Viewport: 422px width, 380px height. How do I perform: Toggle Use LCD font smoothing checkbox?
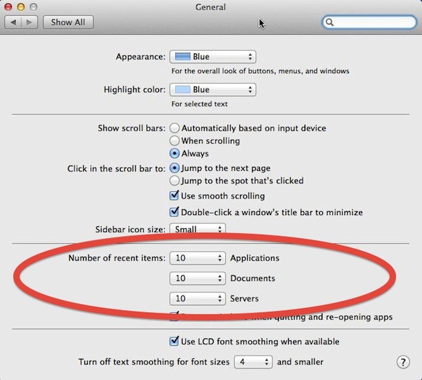(x=175, y=342)
